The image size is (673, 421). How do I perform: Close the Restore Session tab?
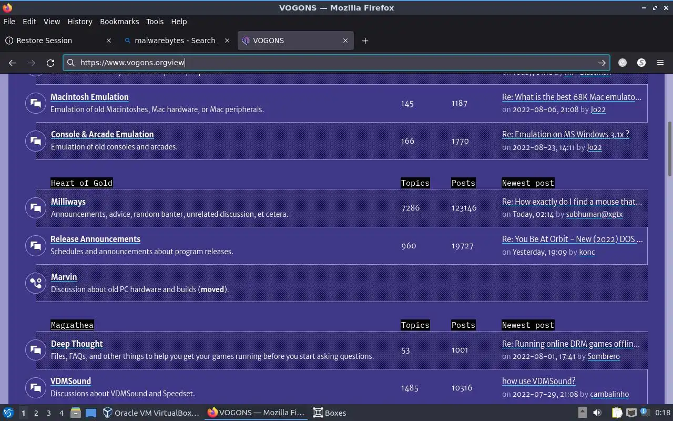pos(109,41)
